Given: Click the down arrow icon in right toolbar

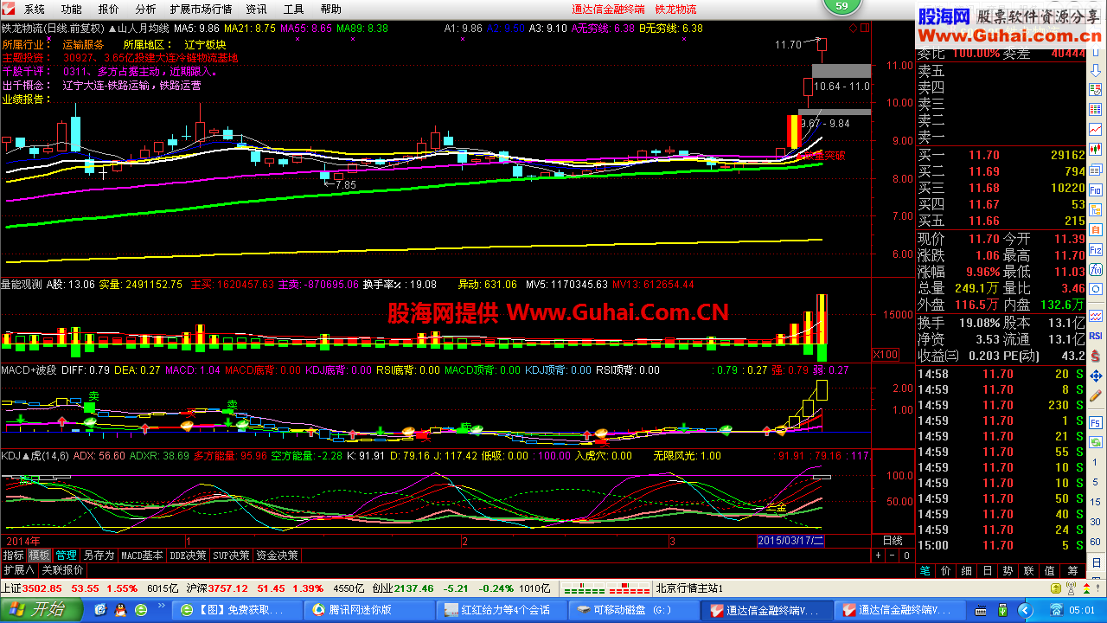Looking at the screenshot, I should point(1096,70).
